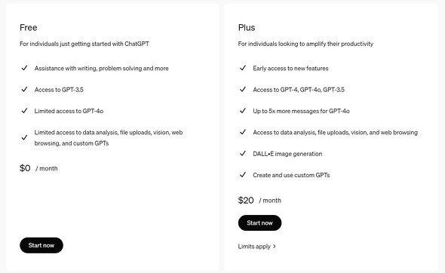Screen dimensions: 445x273
Task: Expand the chevron next to Limits apply
Action: pos(274,247)
